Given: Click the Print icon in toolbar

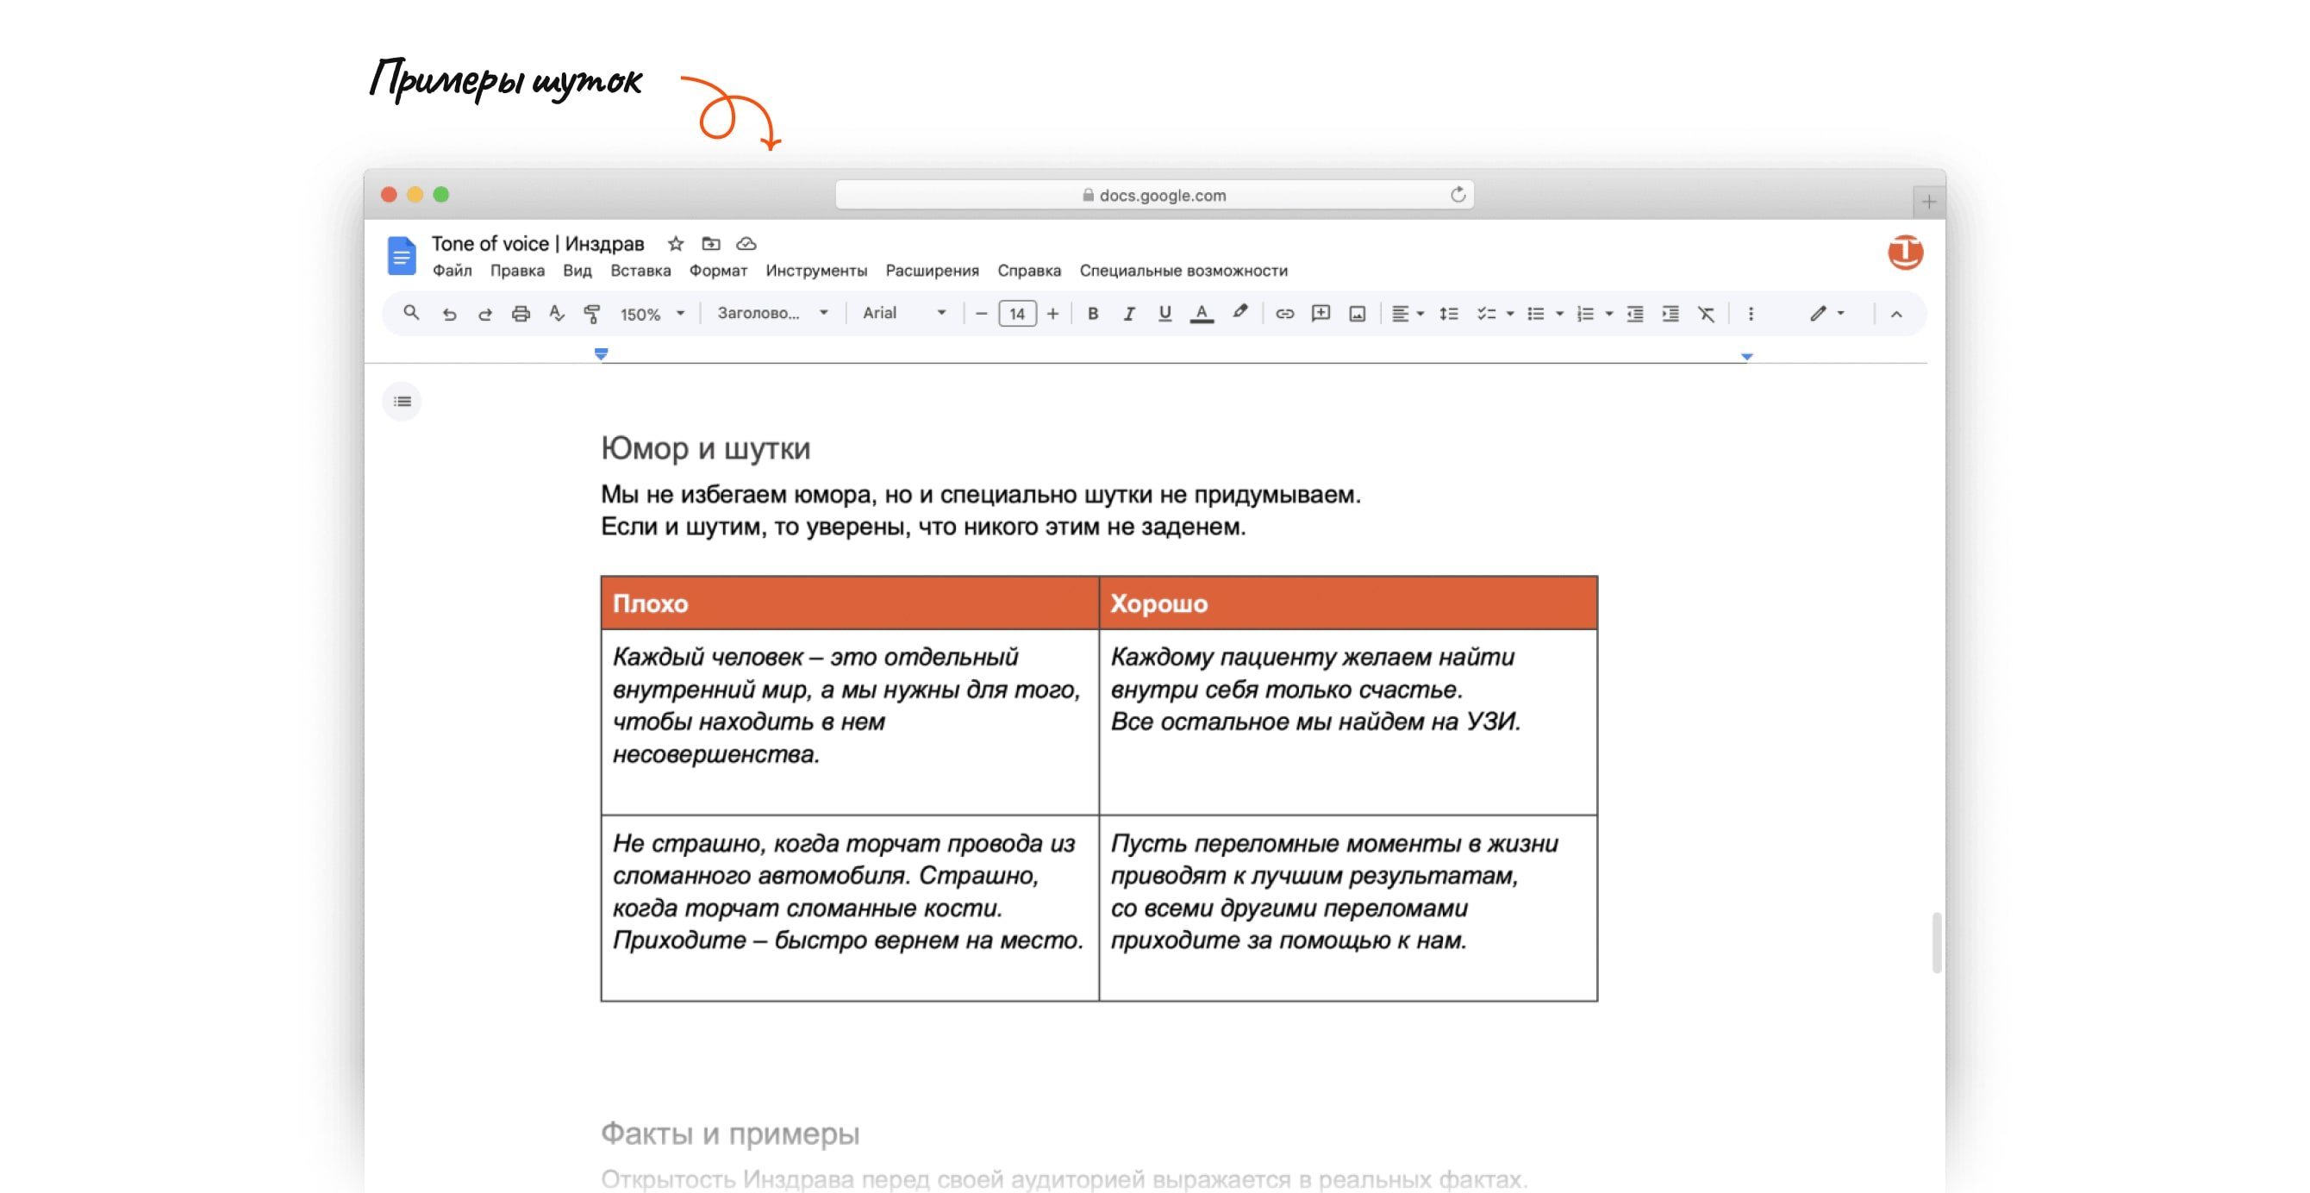Looking at the screenshot, I should [x=520, y=313].
